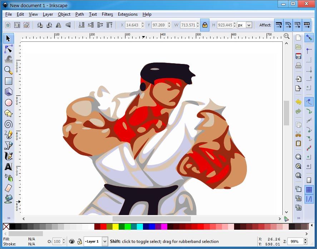This screenshot has width=317, height=249.
Task: Pick the cyan palette swatch
Action: click(x=140, y=226)
